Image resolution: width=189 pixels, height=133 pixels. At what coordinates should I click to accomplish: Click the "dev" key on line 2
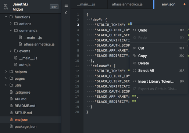(x=96, y=20)
